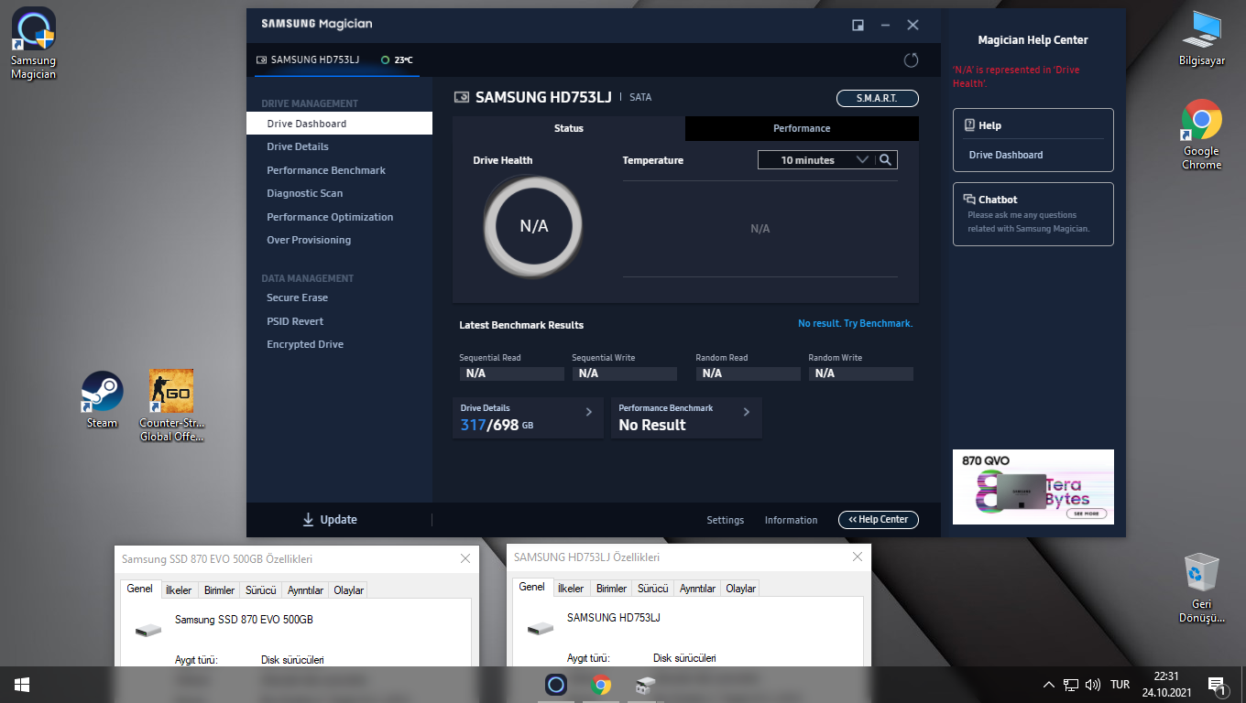
Task: Open Drive Dashboard help link
Action: click(1006, 155)
